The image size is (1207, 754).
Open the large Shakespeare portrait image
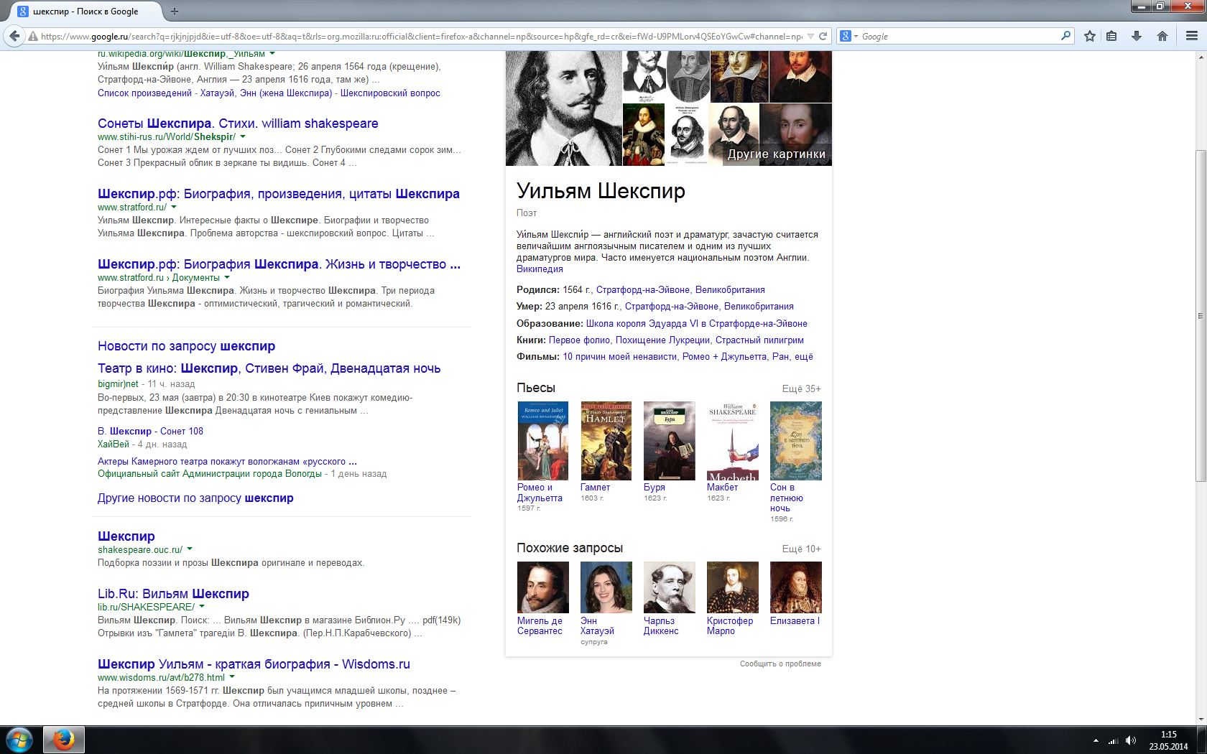click(x=563, y=108)
